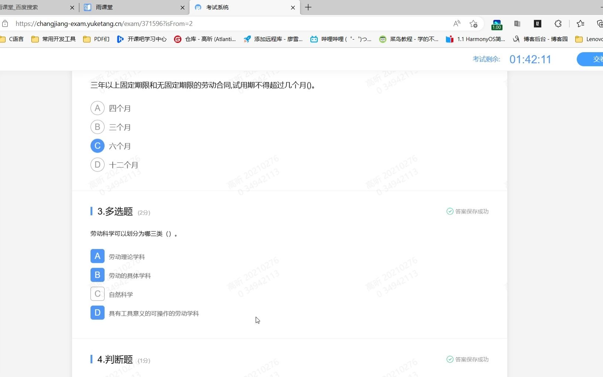The image size is (603, 377).
Task: Click the question text 劳动科学可以划分为哪三类
Action: coord(134,234)
